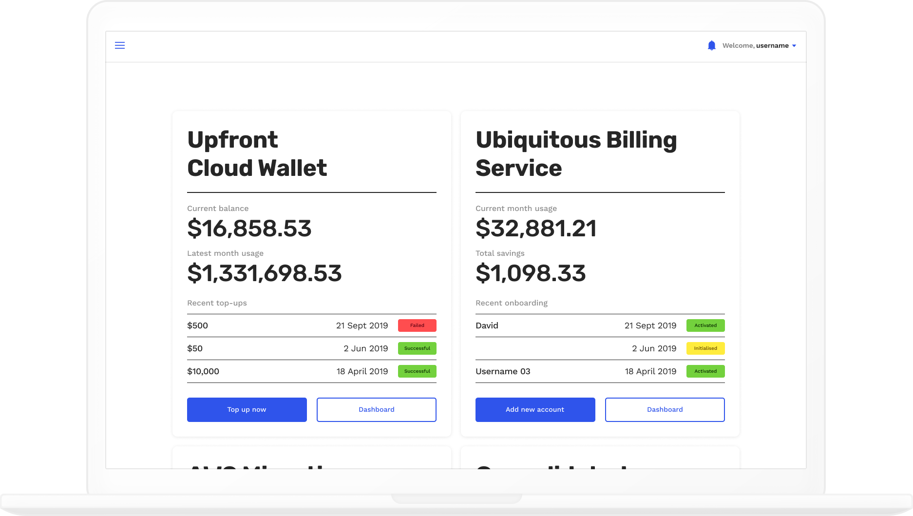This screenshot has width=913, height=516.
Task: Open Dashboard in Ubiquitous Billing Service card
Action: (x=665, y=410)
